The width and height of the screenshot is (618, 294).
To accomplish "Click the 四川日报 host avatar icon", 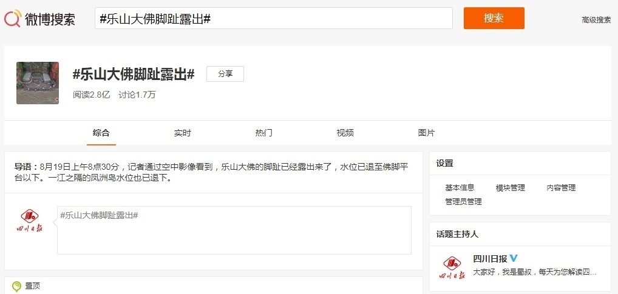I will [452, 267].
